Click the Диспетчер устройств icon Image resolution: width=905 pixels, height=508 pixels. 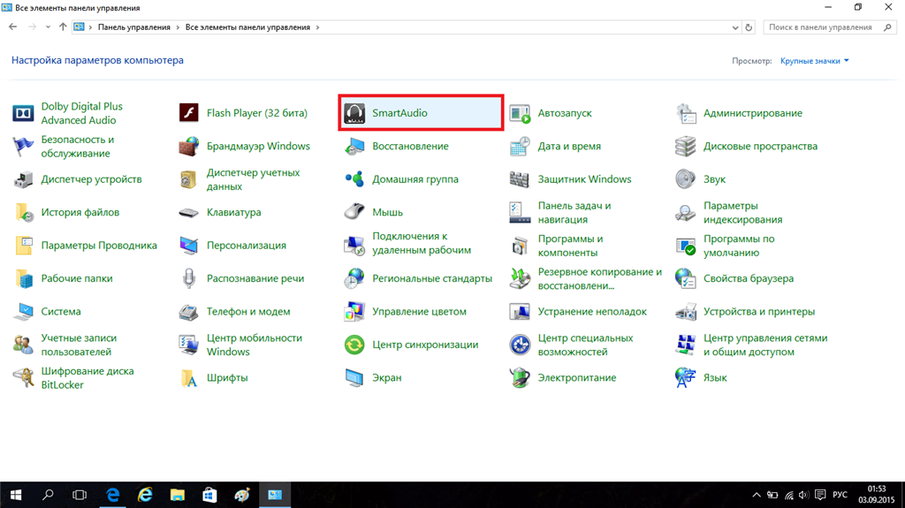click(23, 179)
